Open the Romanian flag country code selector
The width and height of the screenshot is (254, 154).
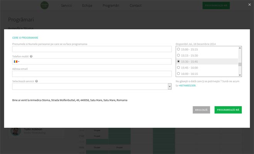pyautogui.click(x=17, y=61)
